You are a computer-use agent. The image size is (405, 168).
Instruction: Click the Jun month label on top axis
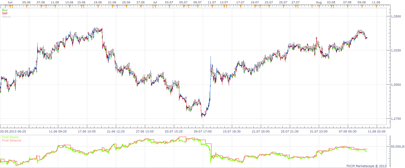click(x=10, y=2)
